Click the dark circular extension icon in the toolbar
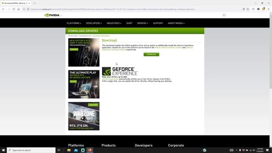This screenshot has width=272, height=153. (x=258, y=9)
